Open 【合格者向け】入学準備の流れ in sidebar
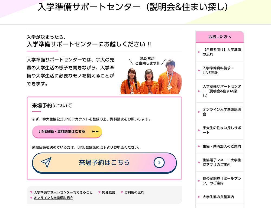This screenshot has width=271, height=208. point(222,52)
